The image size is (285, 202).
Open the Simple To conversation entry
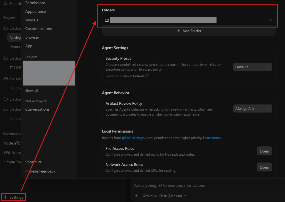click(x=12, y=162)
